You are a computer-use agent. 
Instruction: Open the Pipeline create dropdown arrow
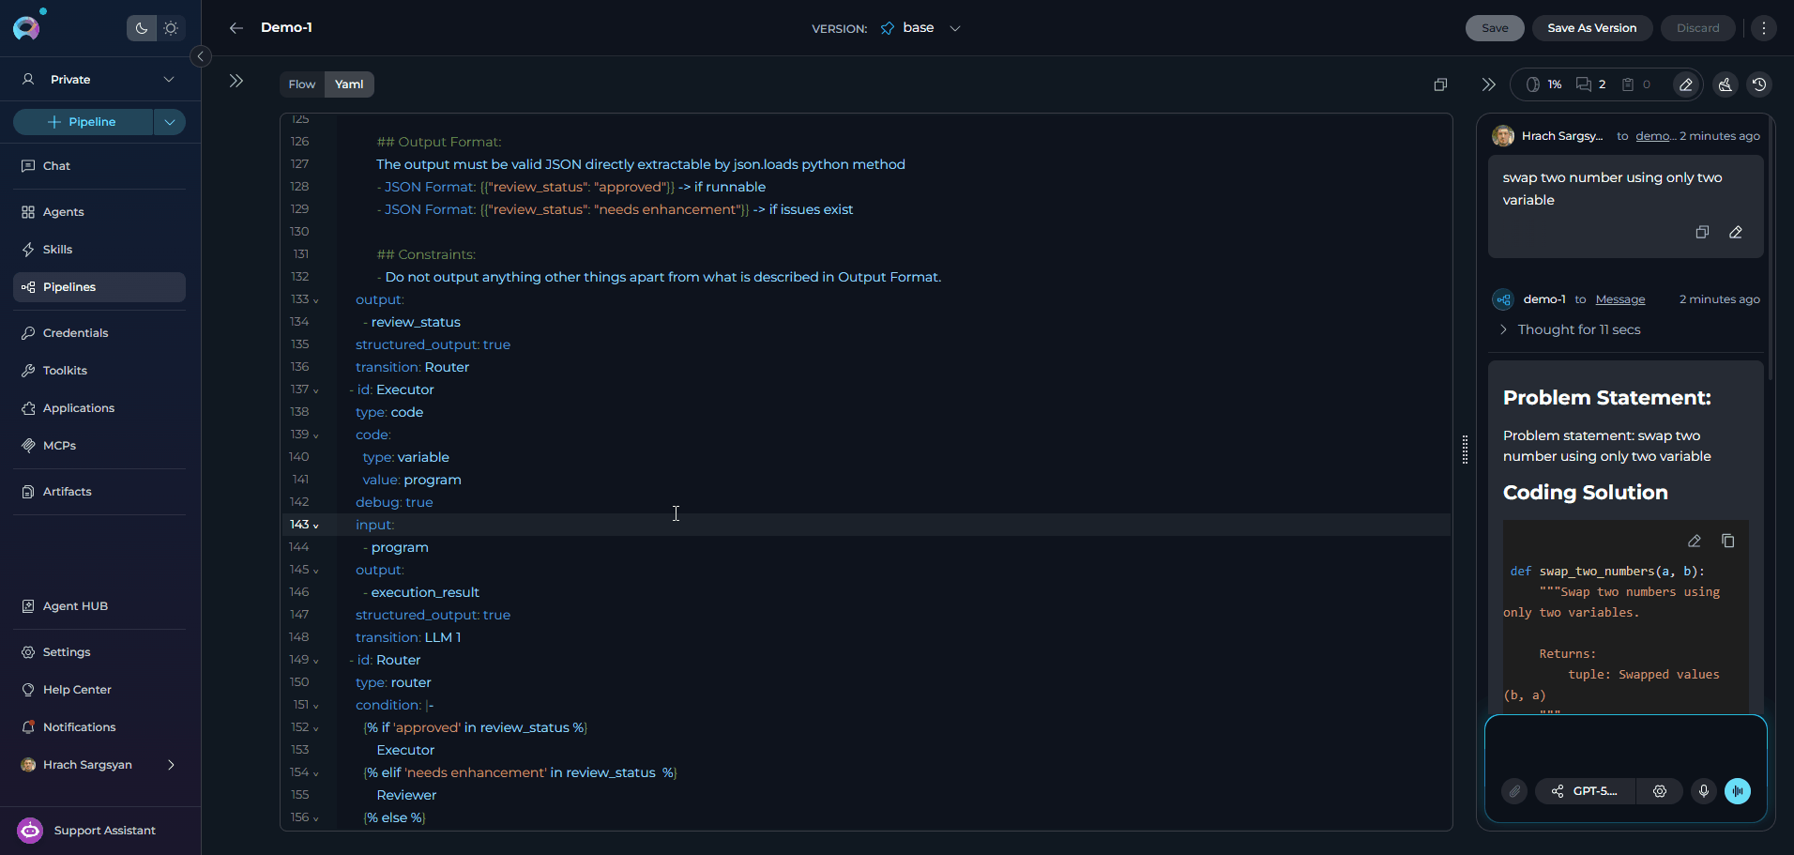tap(170, 122)
